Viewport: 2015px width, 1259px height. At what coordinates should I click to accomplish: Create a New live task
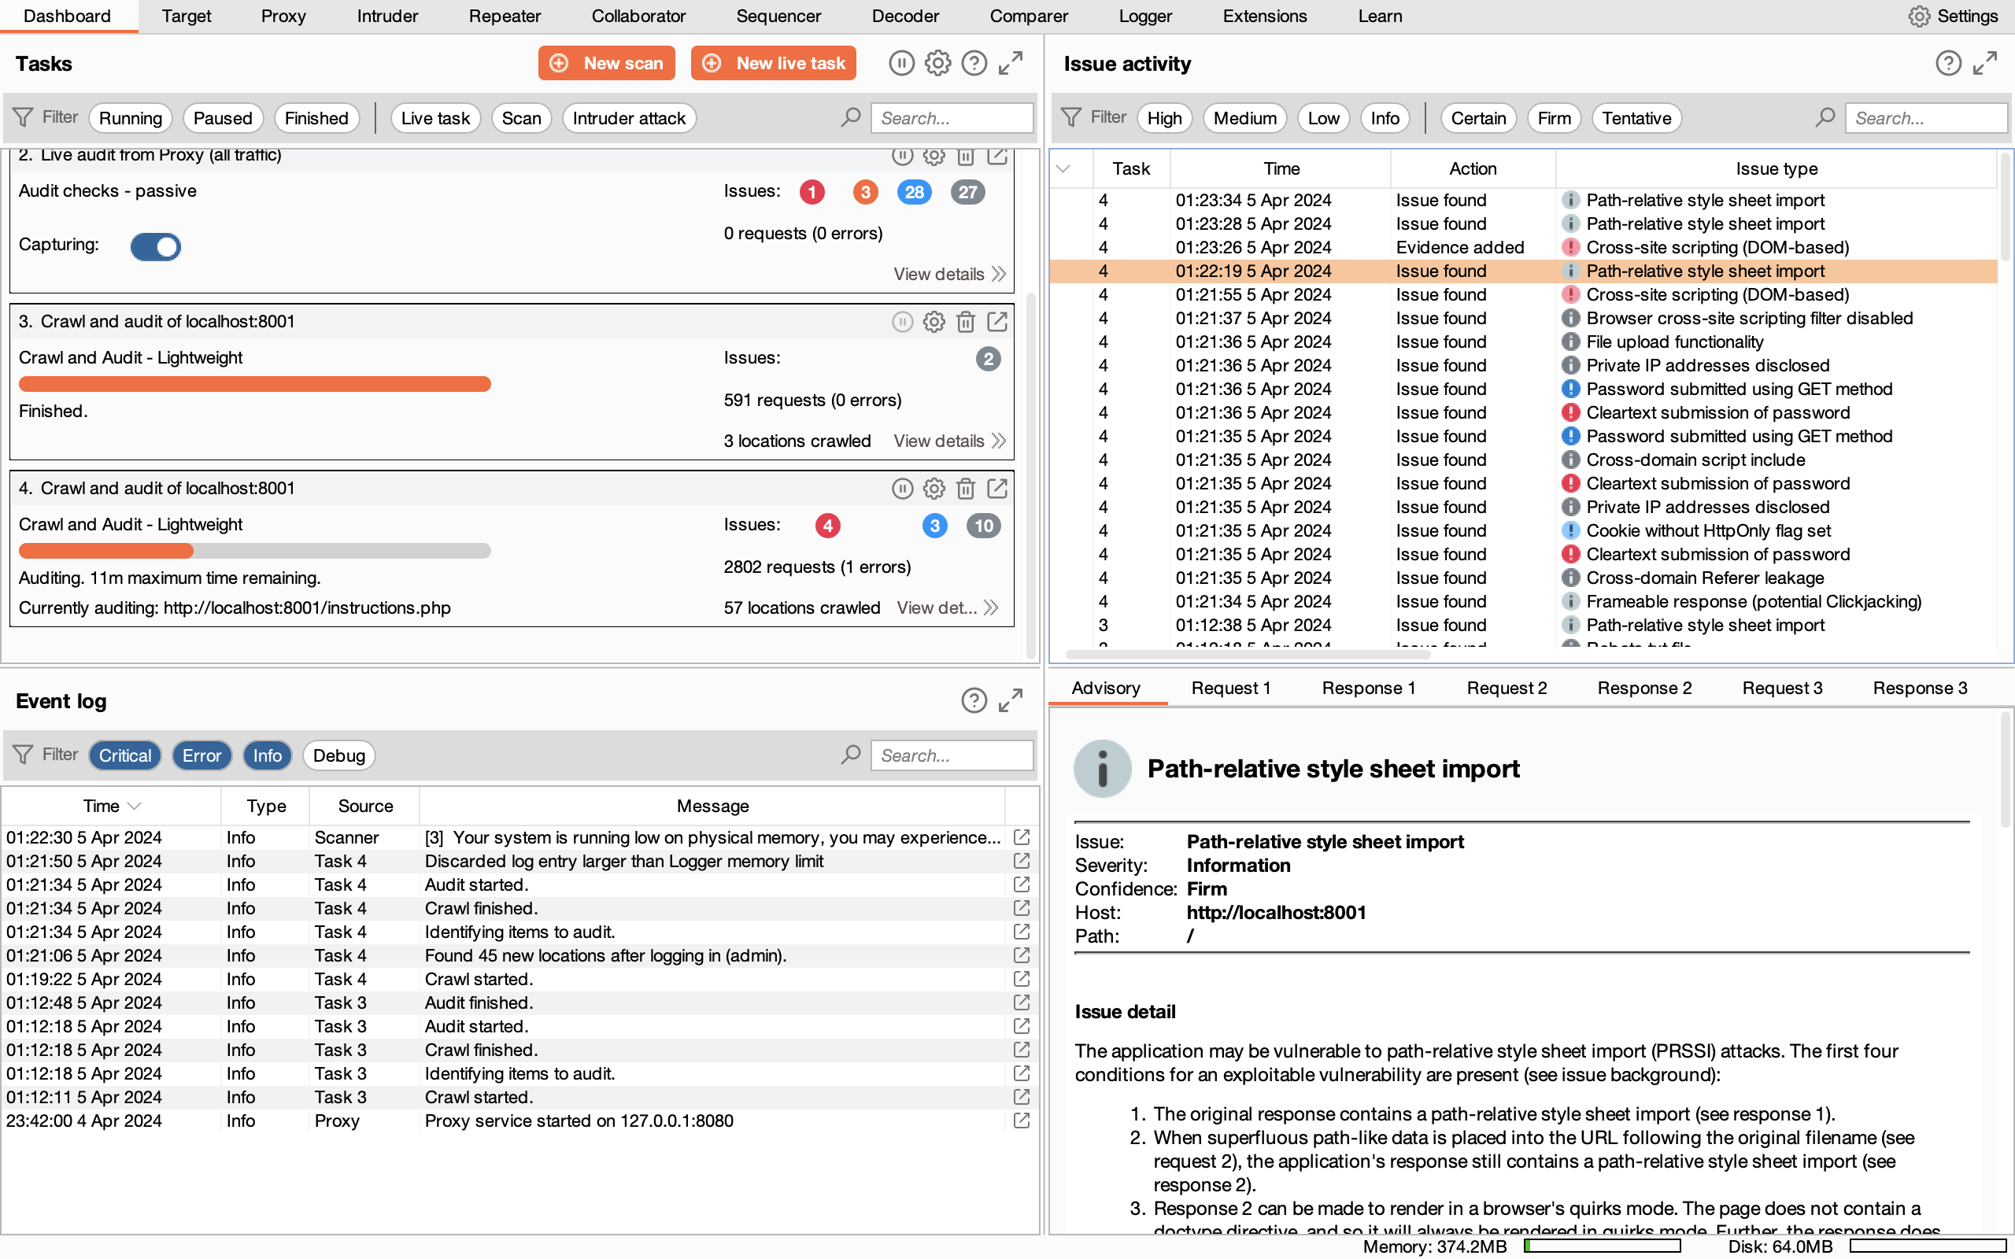tap(773, 62)
